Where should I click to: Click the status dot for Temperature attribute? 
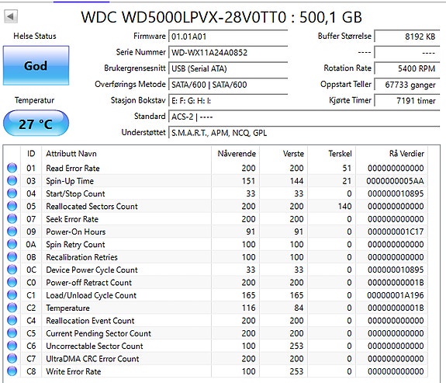point(12,308)
